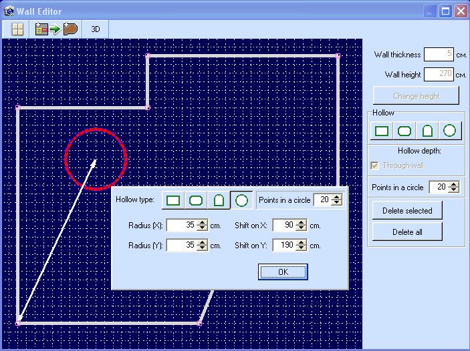Viewport: 470px width, 351px height.
Task: Choose arch Hollow type in the dialog
Action: click(x=219, y=200)
